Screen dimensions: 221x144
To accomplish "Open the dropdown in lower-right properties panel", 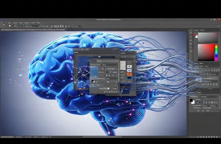I will pyautogui.click(x=209, y=96).
